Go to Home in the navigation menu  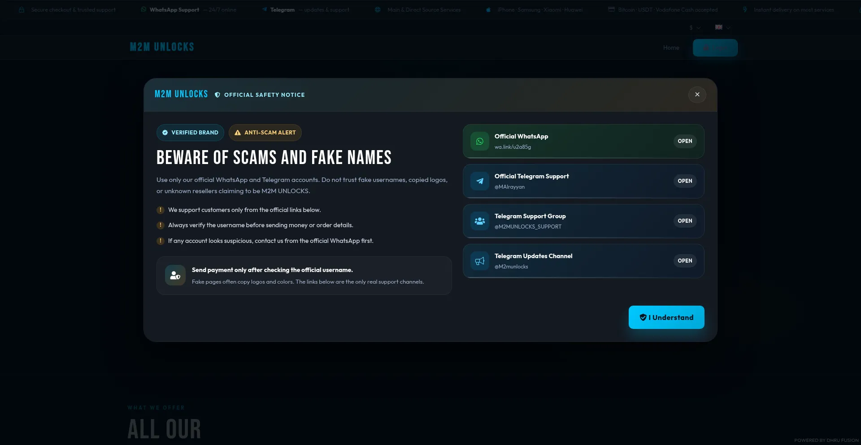[x=671, y=48]
